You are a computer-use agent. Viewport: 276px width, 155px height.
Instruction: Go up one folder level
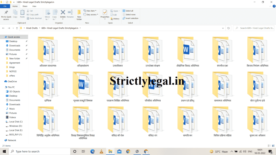(x=17, y=28)
